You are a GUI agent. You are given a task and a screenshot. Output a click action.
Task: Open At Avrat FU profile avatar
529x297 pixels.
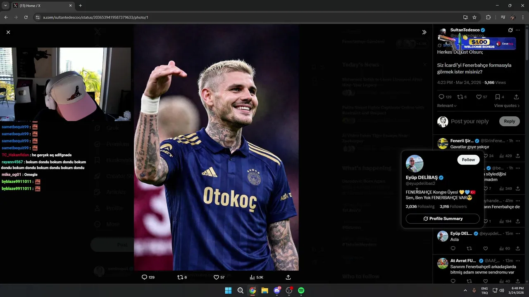pos(443,263)
